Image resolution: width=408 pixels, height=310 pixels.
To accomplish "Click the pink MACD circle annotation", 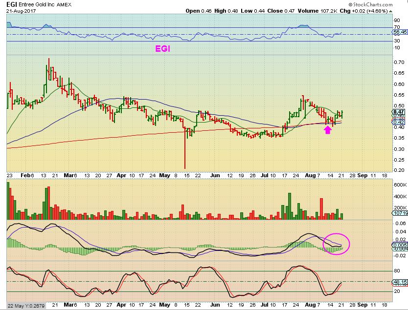I will [x=336, y=244].
